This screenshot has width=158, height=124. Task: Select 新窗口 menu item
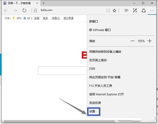[94, 22]
